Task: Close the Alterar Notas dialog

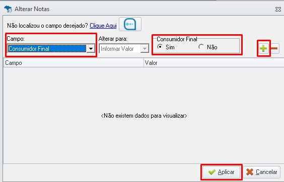Action: (278, 9)
